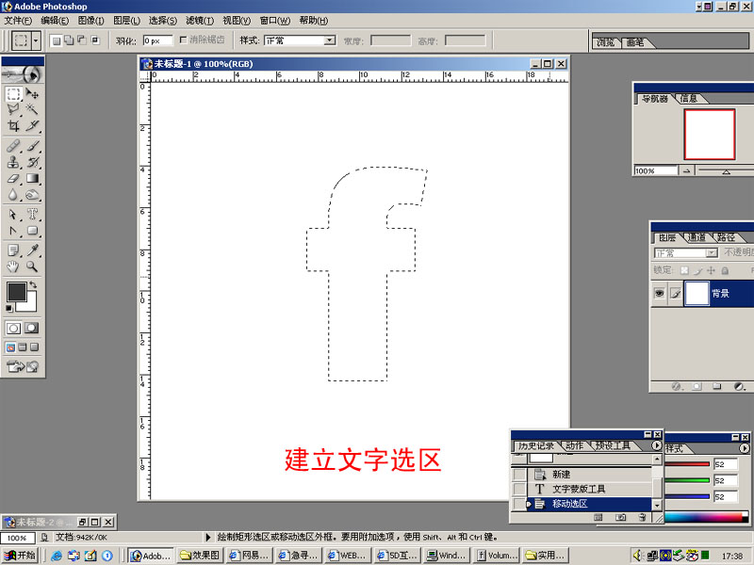
Task: Click the foreground color swatch
Action: 16,292
